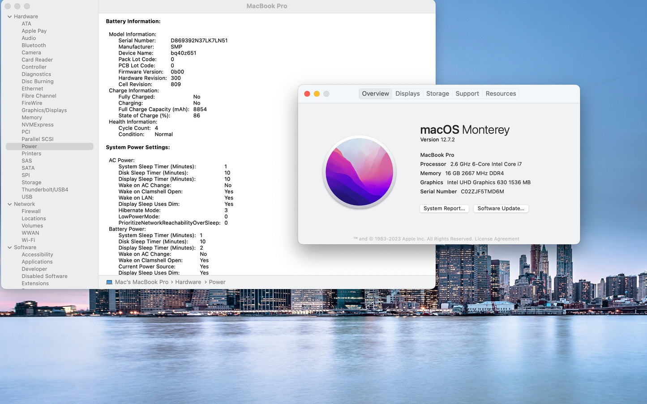The image size is (647, 404).
Task: Open the Wi-Fi item under Network
Action: (28, 240)
